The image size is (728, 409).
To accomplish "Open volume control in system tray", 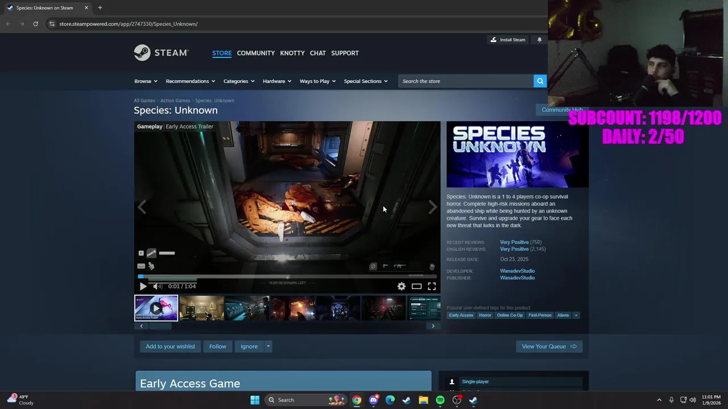I will click(x=692, y=400).
